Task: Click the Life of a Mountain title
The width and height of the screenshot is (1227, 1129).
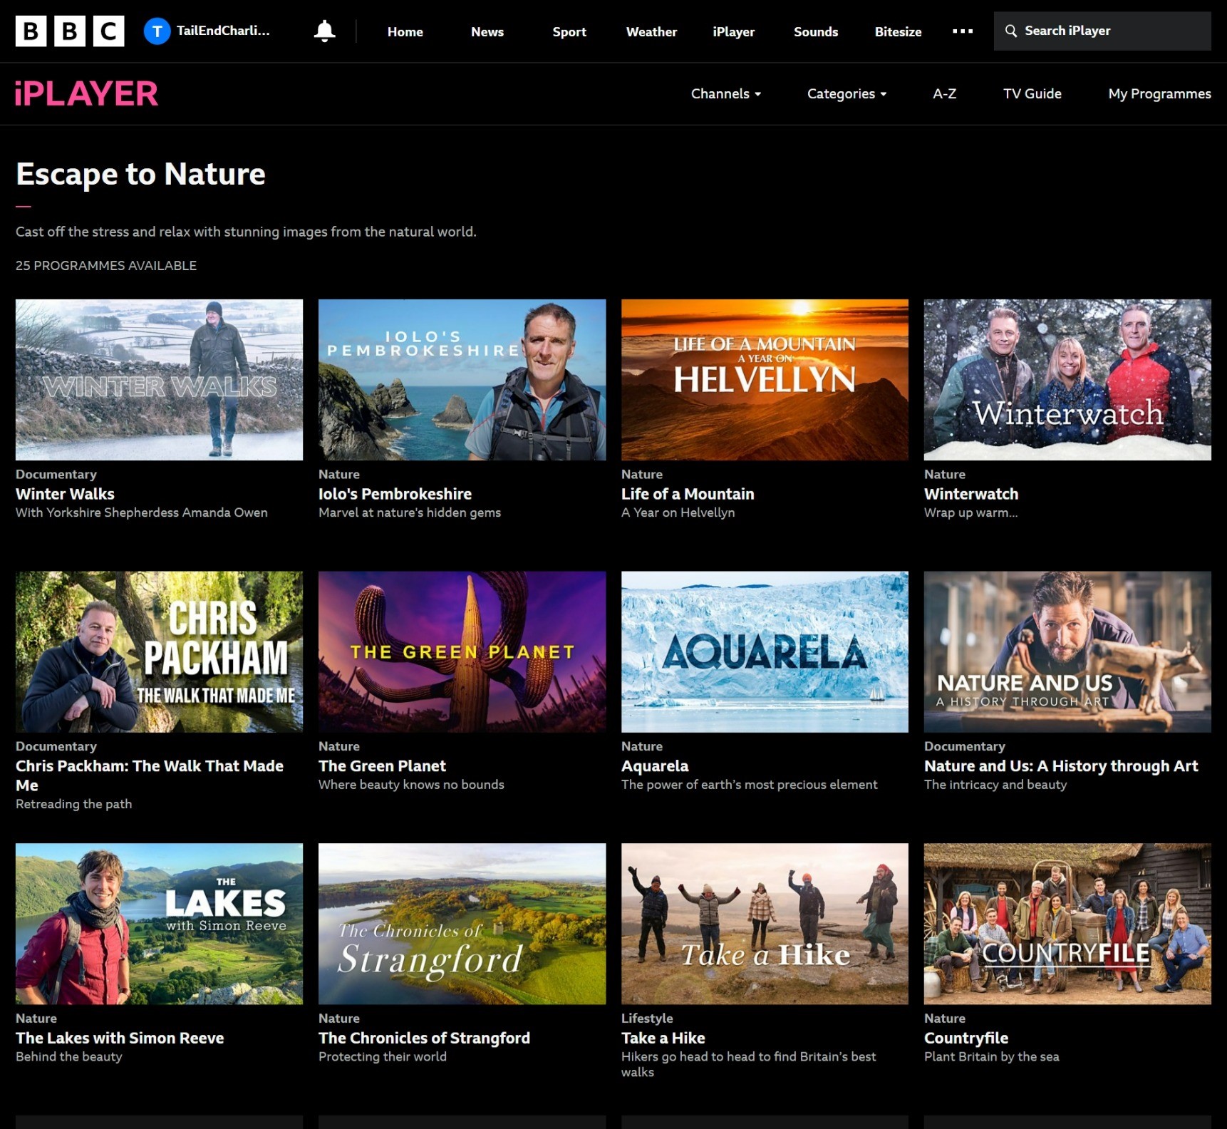Action: click(x=688, y=494)
